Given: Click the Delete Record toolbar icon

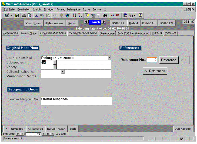Looking at the screenshot, I should click(x=118, y=16).
